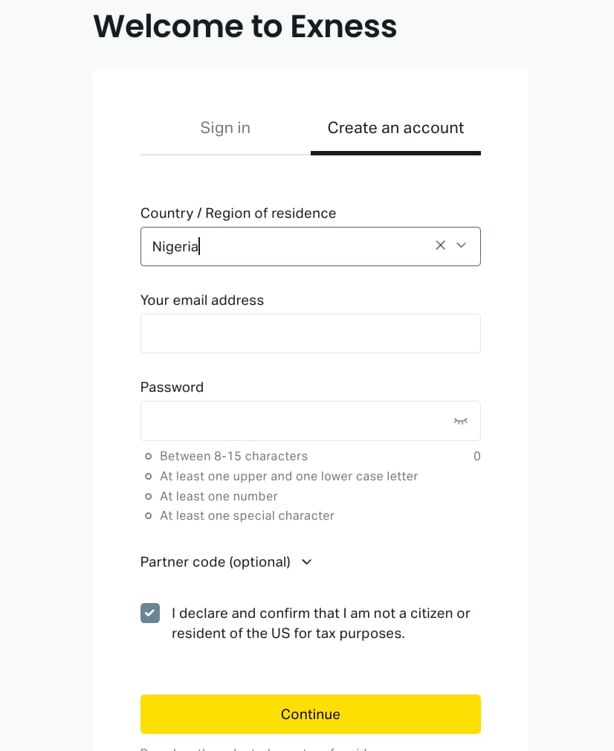This screenshot has width=614, height=751.
Task: Click the special character rule bullet
Action: pos(149,516)
